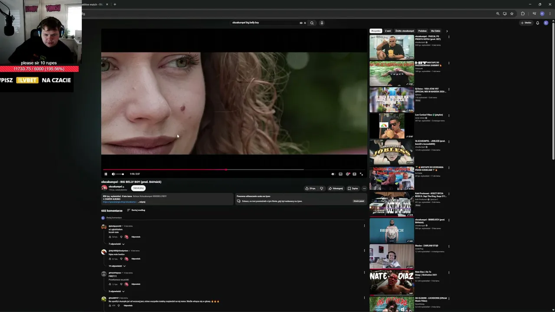Close the current browser tab
555x312 pixels.
107,4
